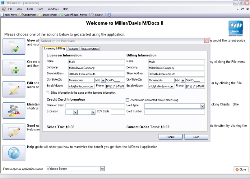Click Import Form in the toolbar
The height and width of the screenshot is (179, 250).
[x=48, y=15]
